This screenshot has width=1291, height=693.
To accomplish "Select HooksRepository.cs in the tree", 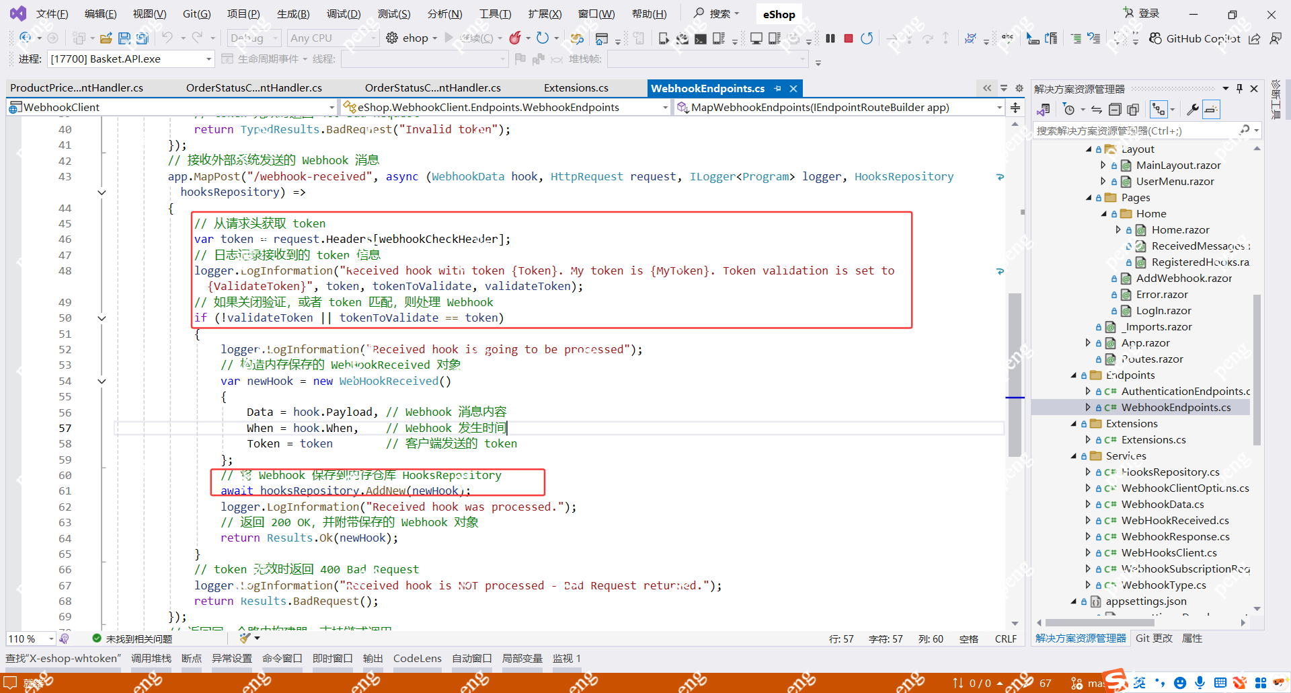I will 1170,472.
